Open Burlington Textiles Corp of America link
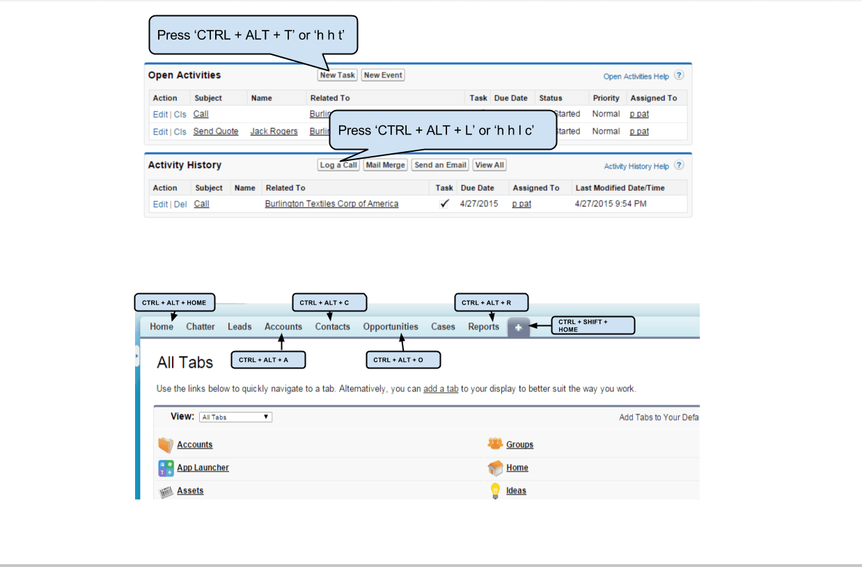The image size is (862, 567). pyautogui.click(x=331, y=204)
